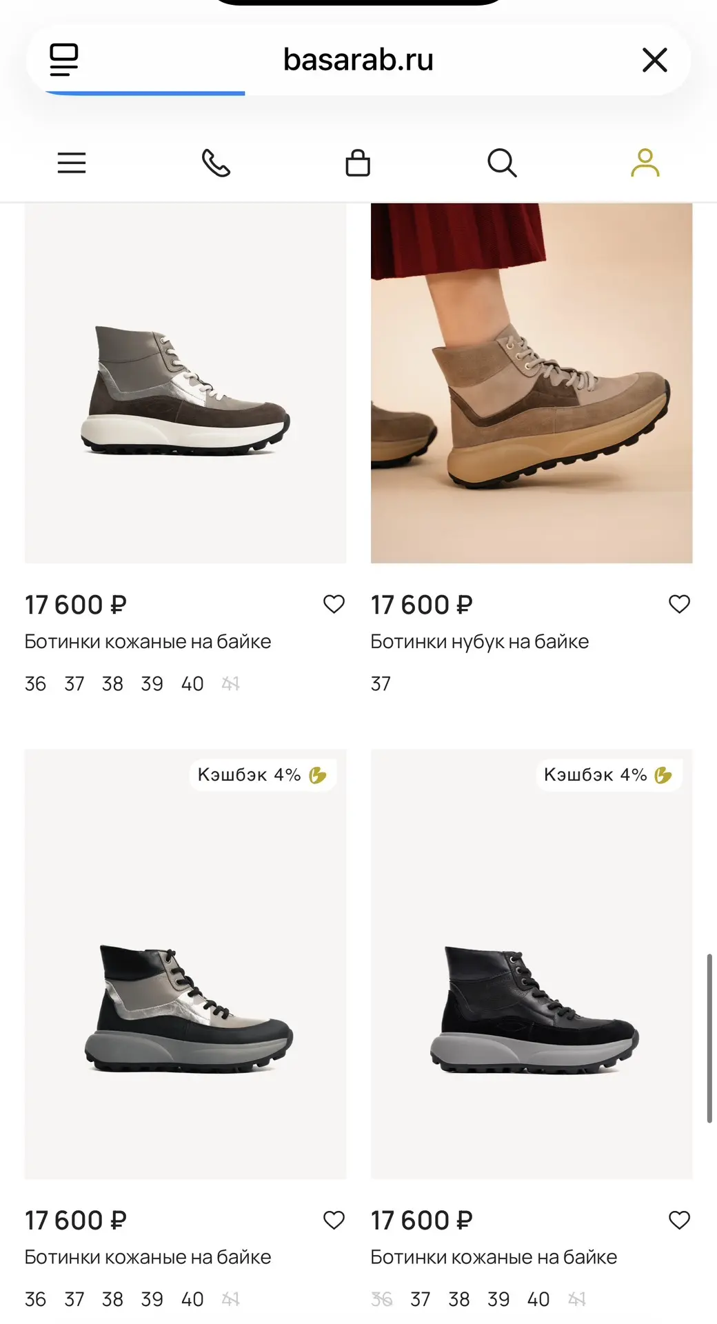Screen dimensions: 717x1324
Task: Open the browser reader mode icon
Action: (x=64, y=60)
